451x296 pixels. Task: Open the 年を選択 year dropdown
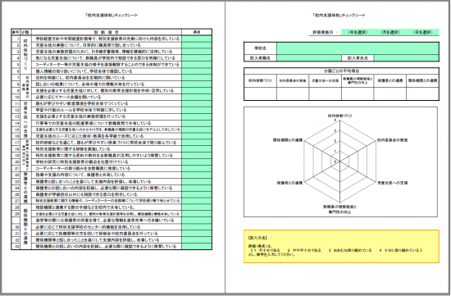tap(358, 32)
